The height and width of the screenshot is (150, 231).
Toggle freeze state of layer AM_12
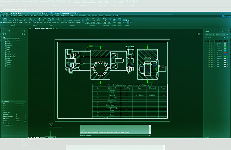[212, 49]
